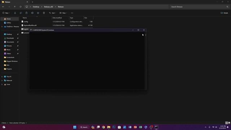The image size is (231, 130).
Task: Click Release in the address breadcrumb
Action: [61, 7]
